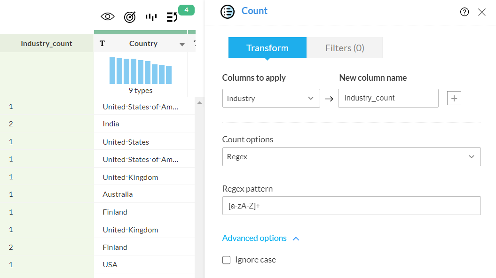Open the steps list icon with badge

click(x=173, y=17)
